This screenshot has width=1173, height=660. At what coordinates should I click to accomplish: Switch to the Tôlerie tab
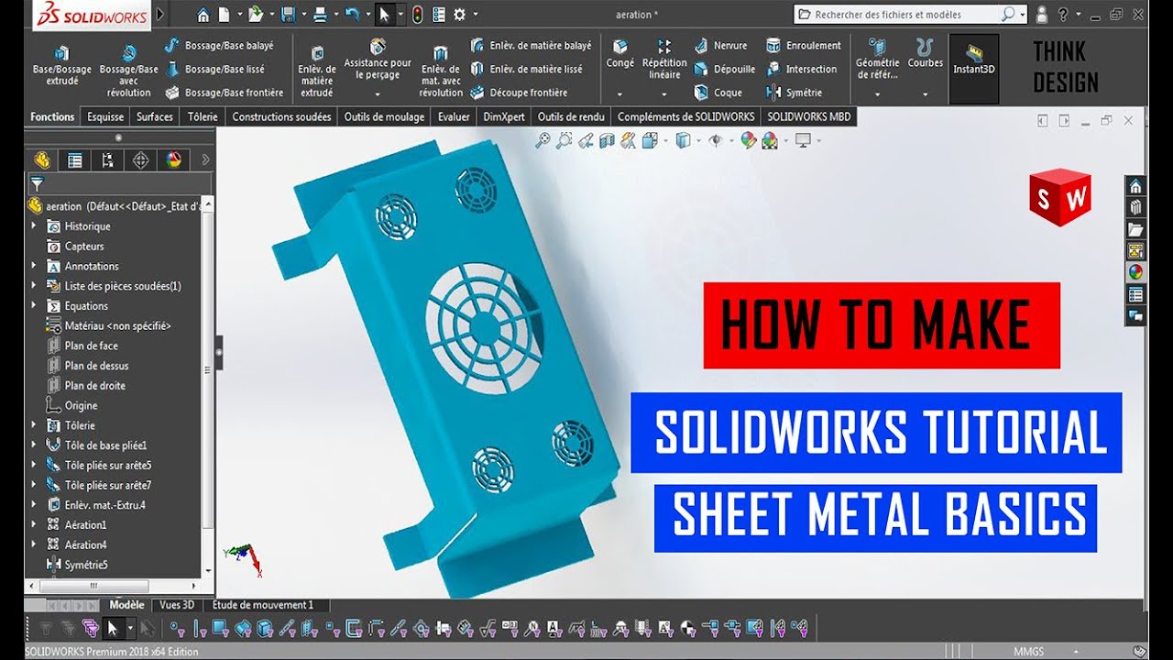[203, 116]
